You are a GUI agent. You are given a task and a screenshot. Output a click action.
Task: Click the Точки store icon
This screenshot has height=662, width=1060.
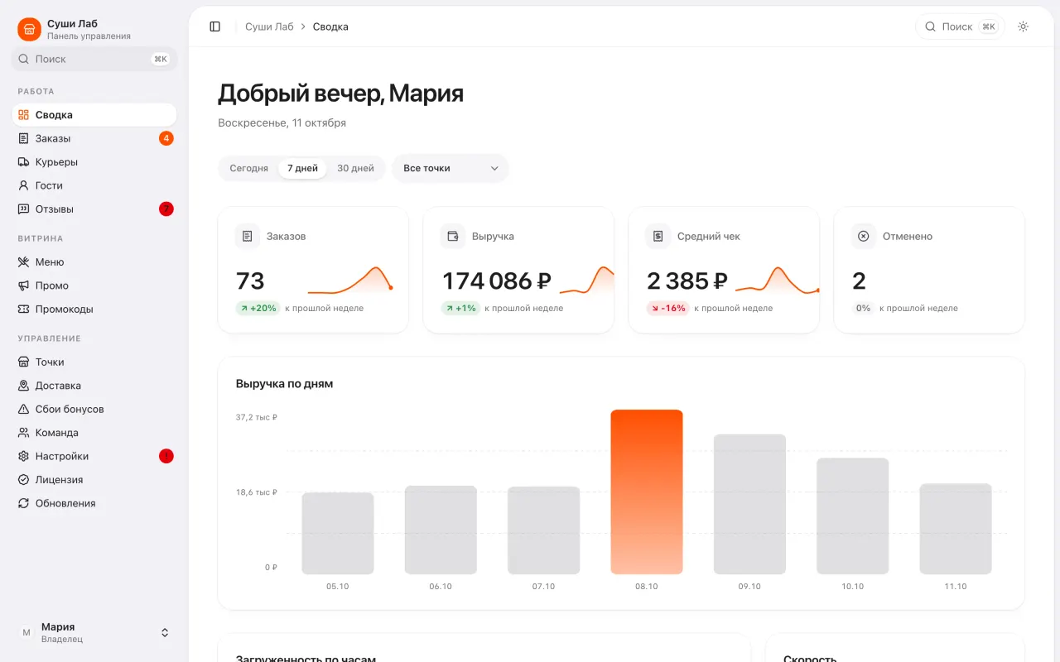[x=24, y=362]
